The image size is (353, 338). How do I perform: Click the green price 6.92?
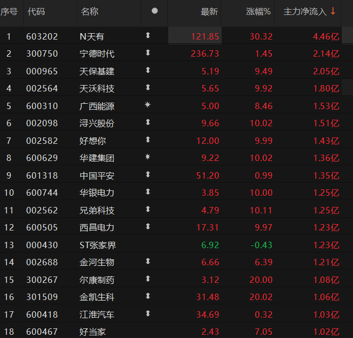tap(210, 245)
